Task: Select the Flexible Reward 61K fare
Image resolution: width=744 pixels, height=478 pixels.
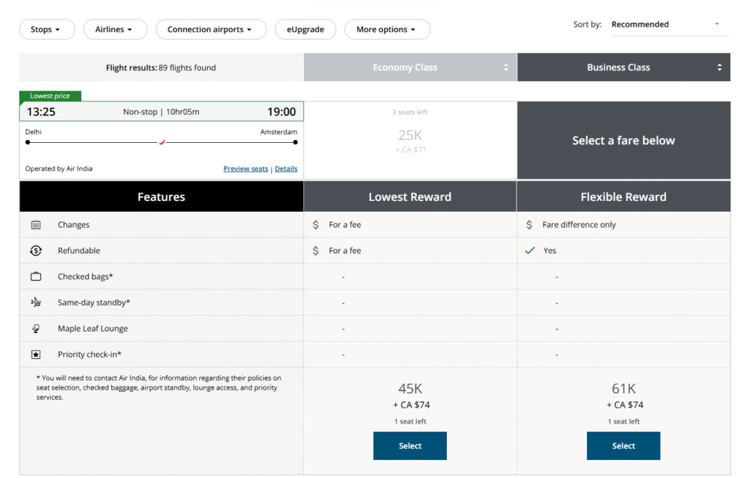Action: (623, 445)
